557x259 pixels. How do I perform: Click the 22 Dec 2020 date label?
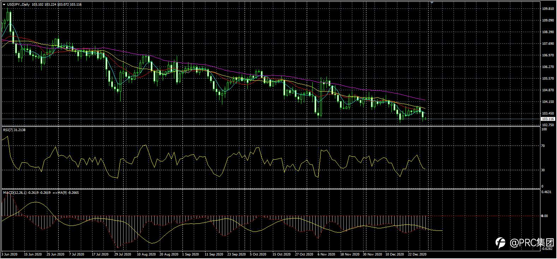click(x=417, y=254)
